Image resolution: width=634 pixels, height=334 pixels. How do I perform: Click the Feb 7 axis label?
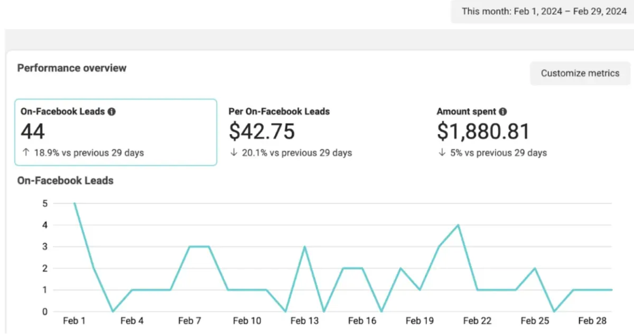189,321
